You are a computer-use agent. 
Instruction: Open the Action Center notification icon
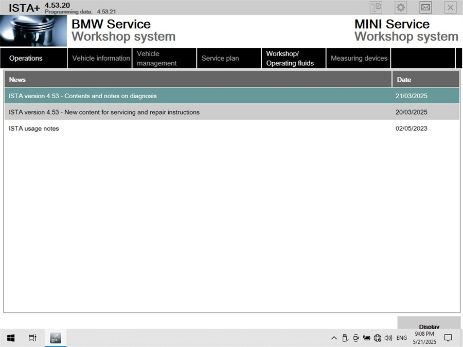[x=448, y=338]
